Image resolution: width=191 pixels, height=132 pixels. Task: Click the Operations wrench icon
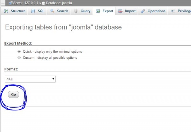point(143,11)
